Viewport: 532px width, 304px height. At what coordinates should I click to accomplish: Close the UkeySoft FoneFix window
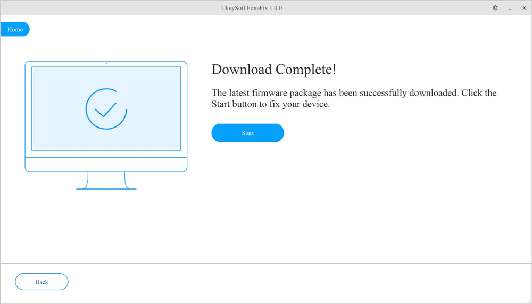[524, 8]
